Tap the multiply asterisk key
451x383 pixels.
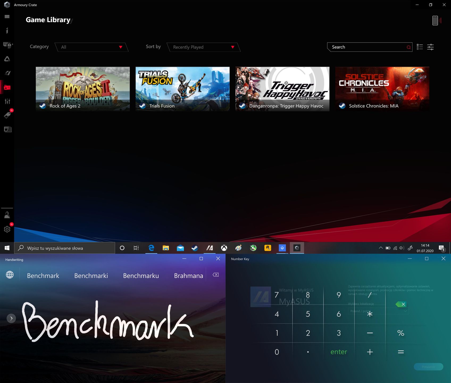click(x=370, y=314)
